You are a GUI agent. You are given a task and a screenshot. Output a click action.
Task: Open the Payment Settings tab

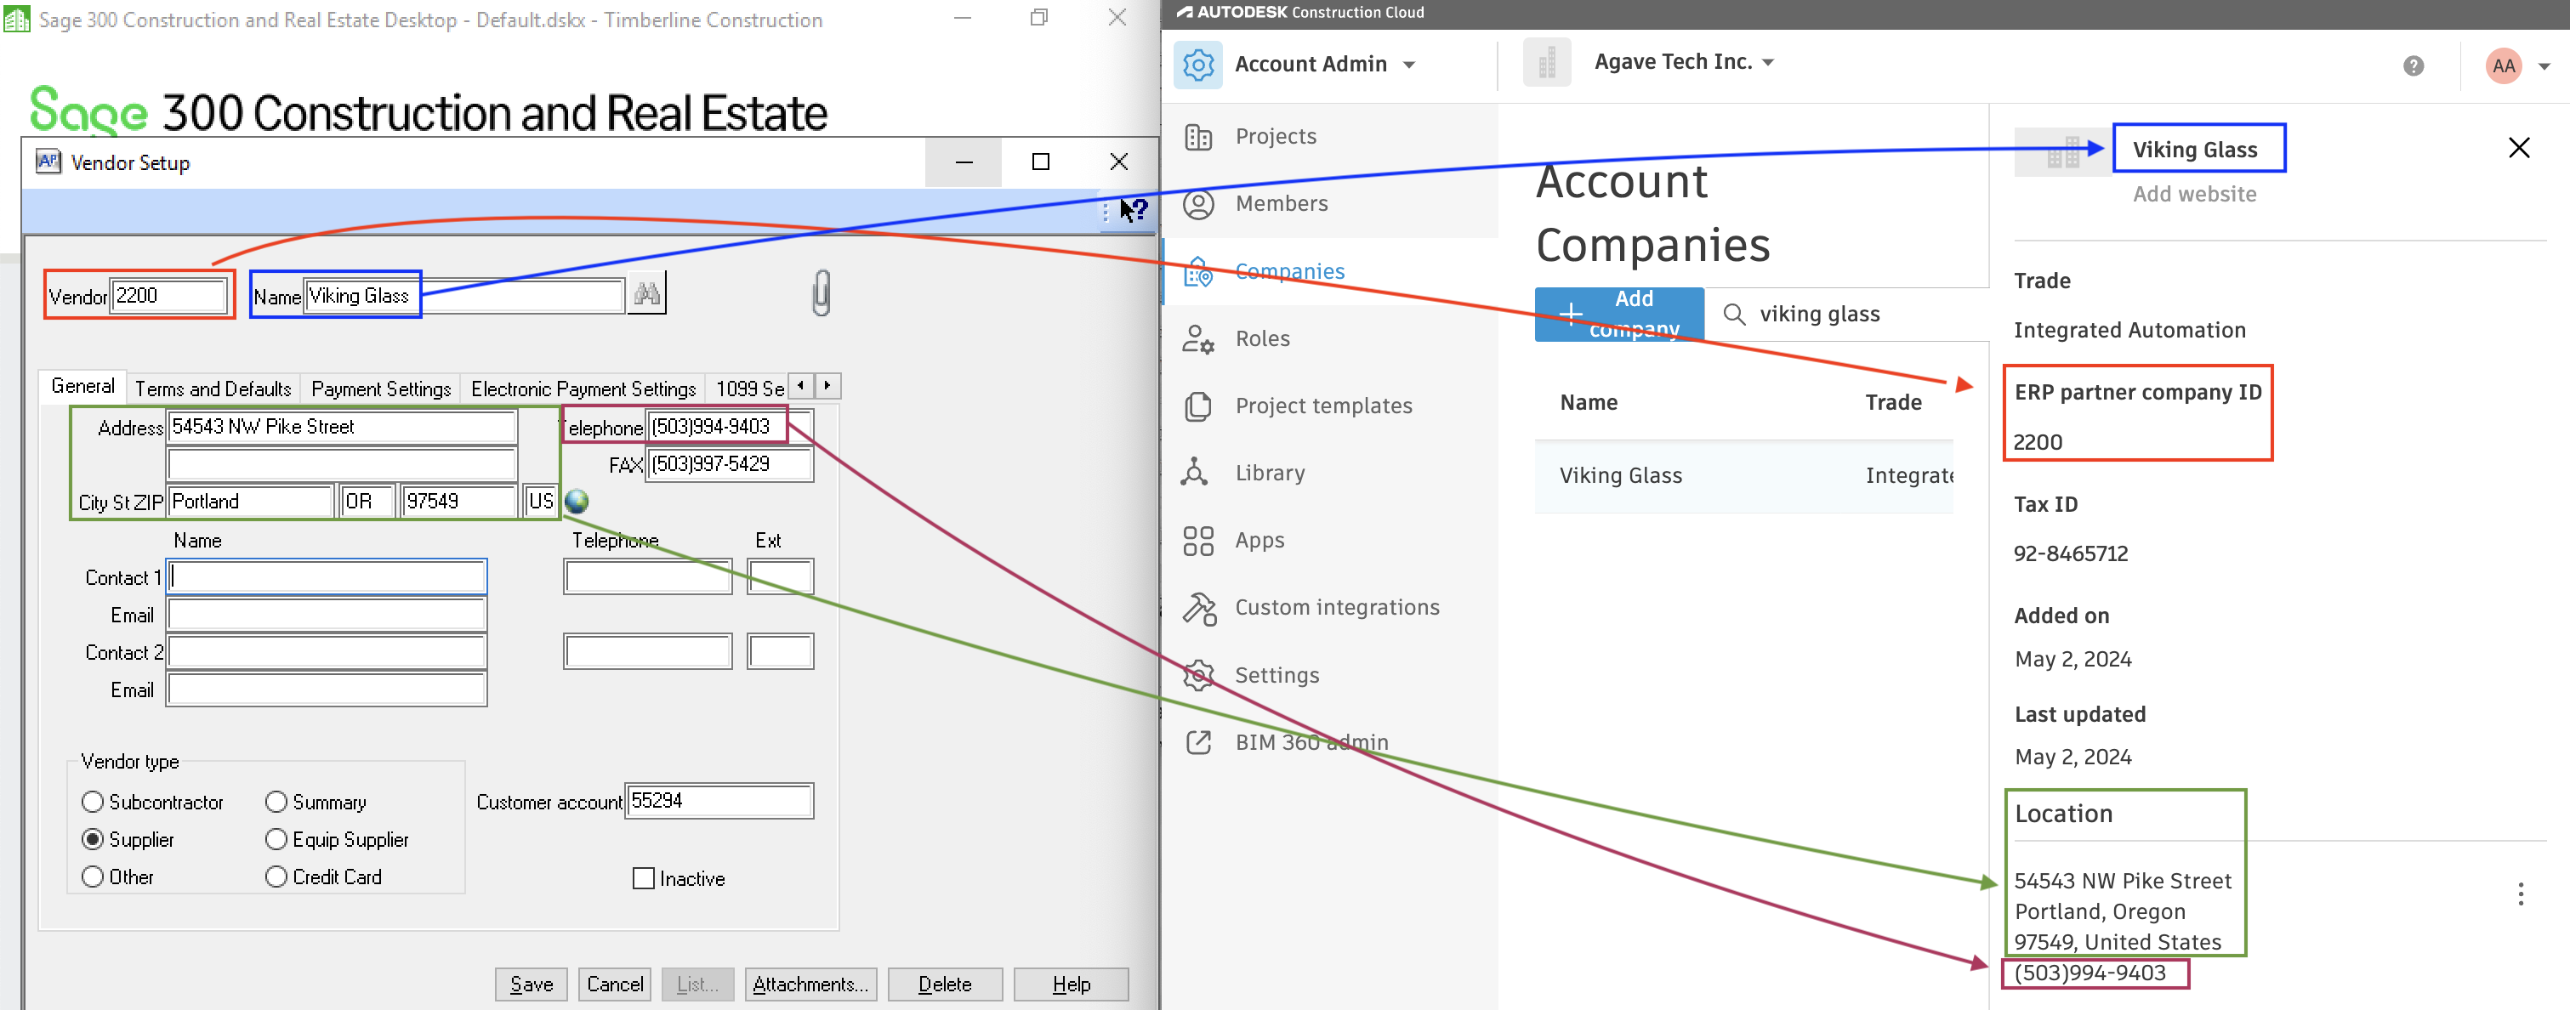pyautogui.click(x=380, y=389)
